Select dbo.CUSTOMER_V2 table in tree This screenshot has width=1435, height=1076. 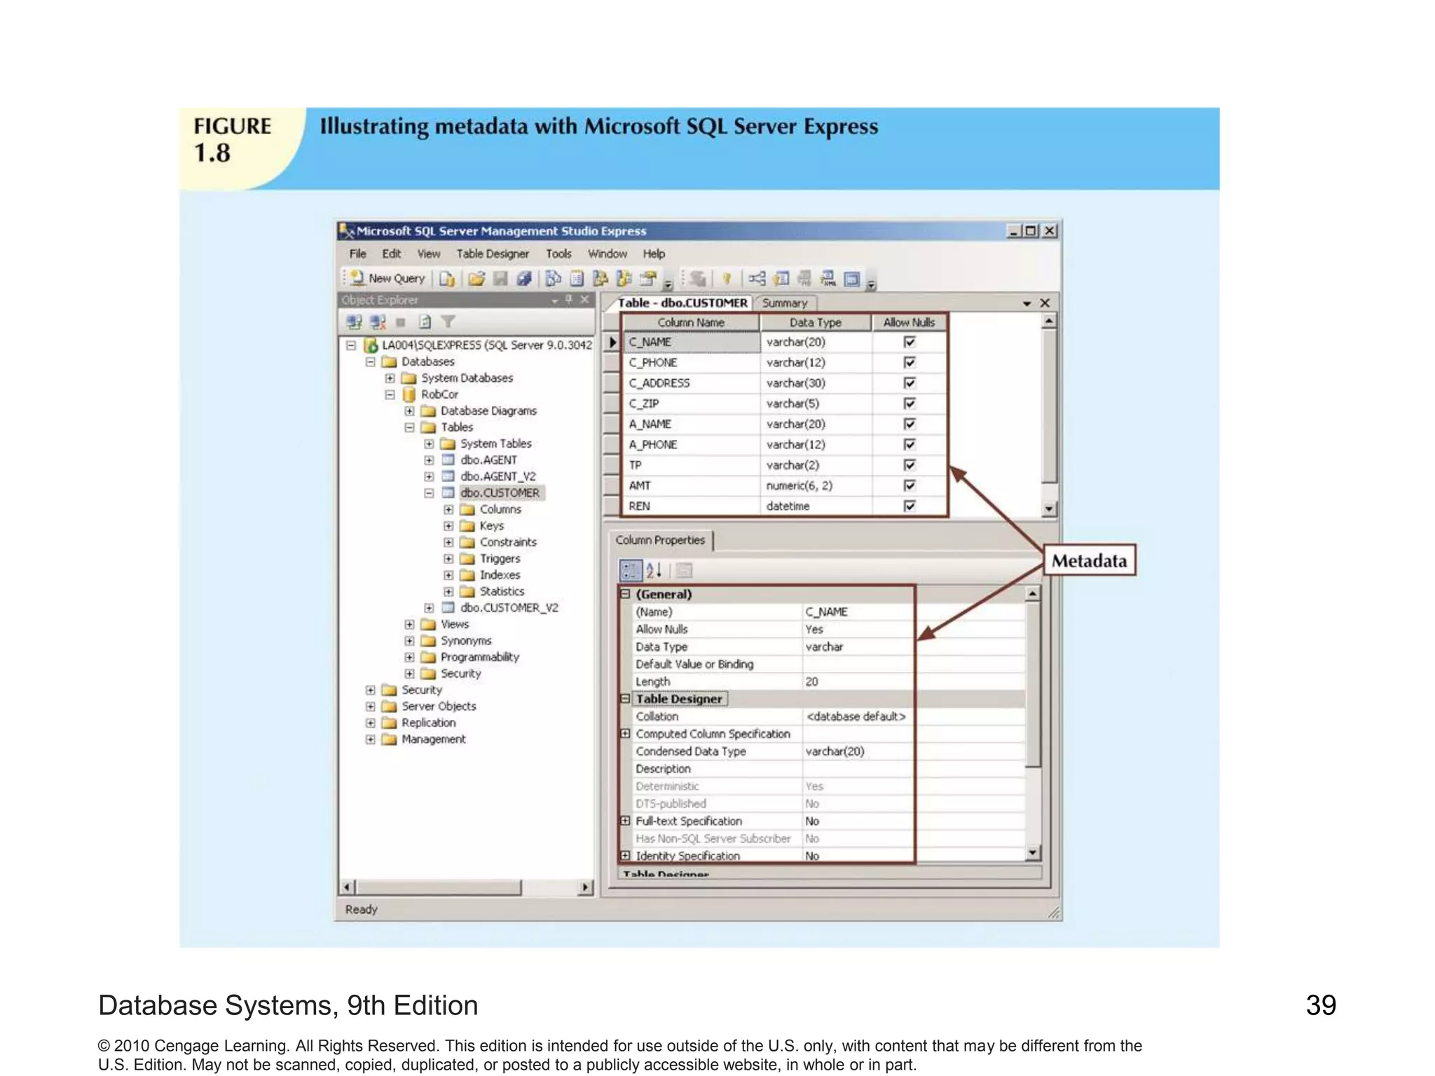coord(509,608)
